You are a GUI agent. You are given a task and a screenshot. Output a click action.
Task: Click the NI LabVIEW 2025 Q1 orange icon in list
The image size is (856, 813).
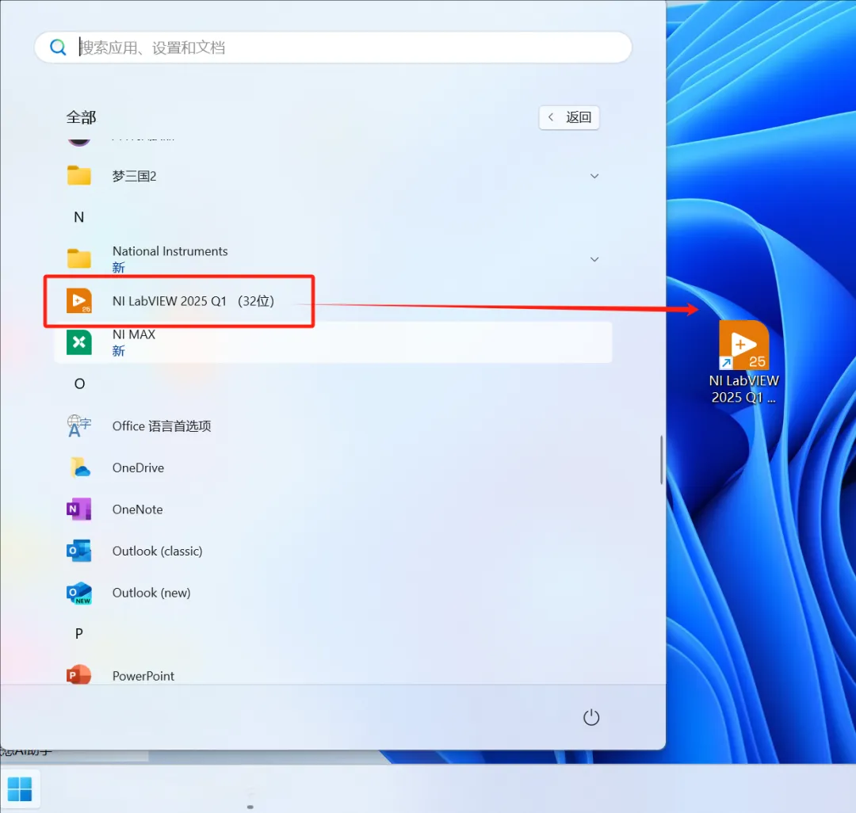coord(79,301)
